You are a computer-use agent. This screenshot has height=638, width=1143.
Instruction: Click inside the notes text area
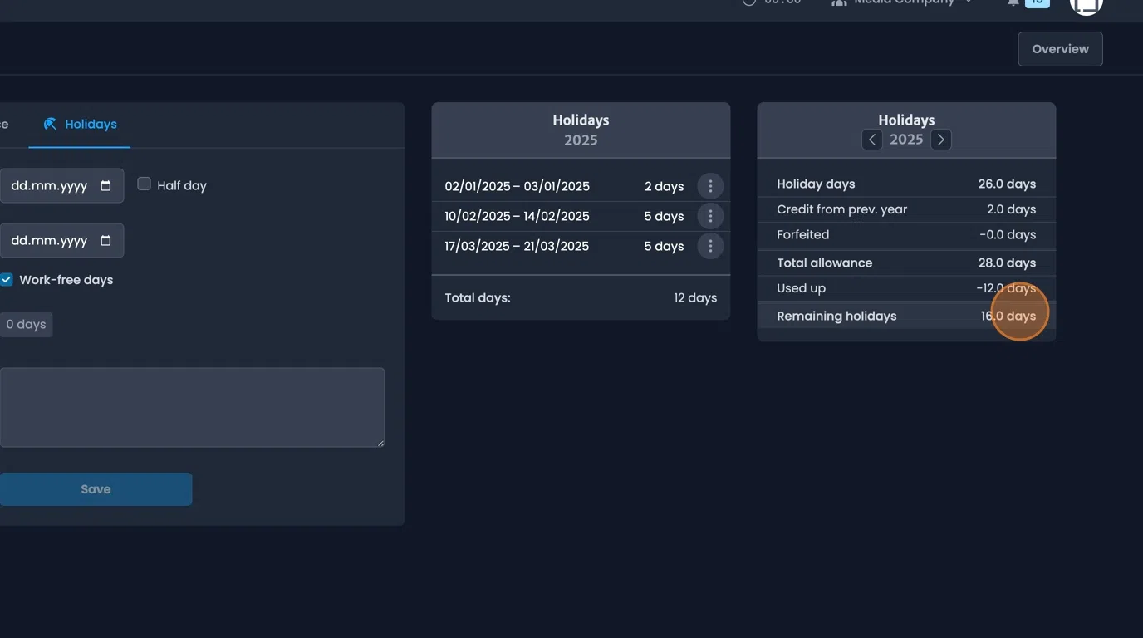click(x=193, y=406)
